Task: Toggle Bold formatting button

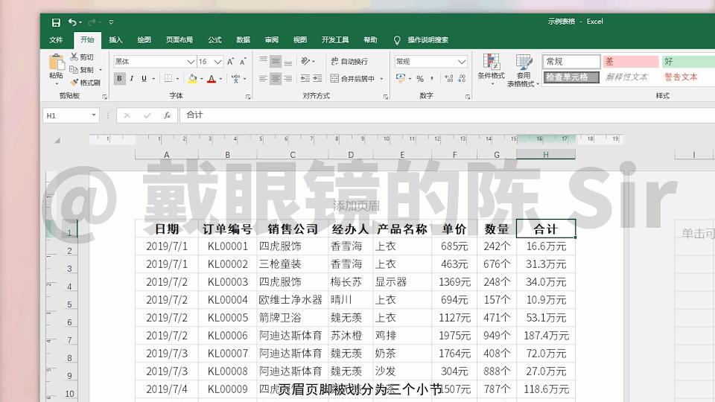Action: [119, 78]
